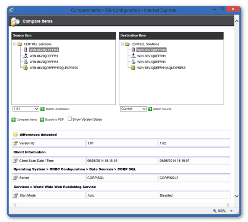Image resolution: width=248 pixels, height=222 pixels.
Task: Enable the Show Version Dates checkbox
Action: 69,118
